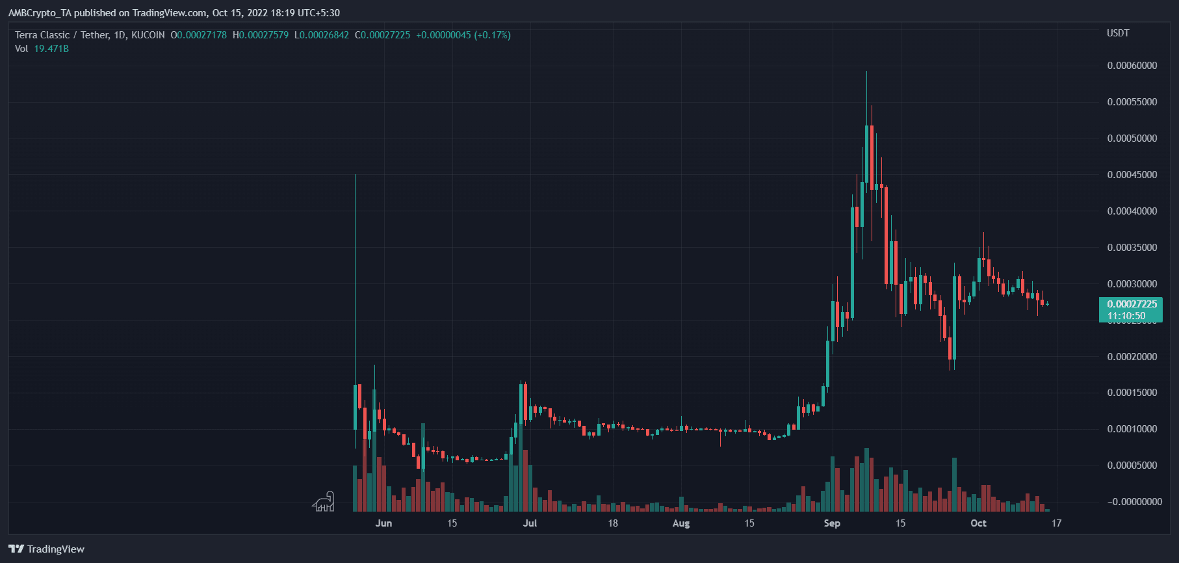Click the current price label 0.00027225
The height and width of the screenshot is (563, 1179).
pos(1132,304)
